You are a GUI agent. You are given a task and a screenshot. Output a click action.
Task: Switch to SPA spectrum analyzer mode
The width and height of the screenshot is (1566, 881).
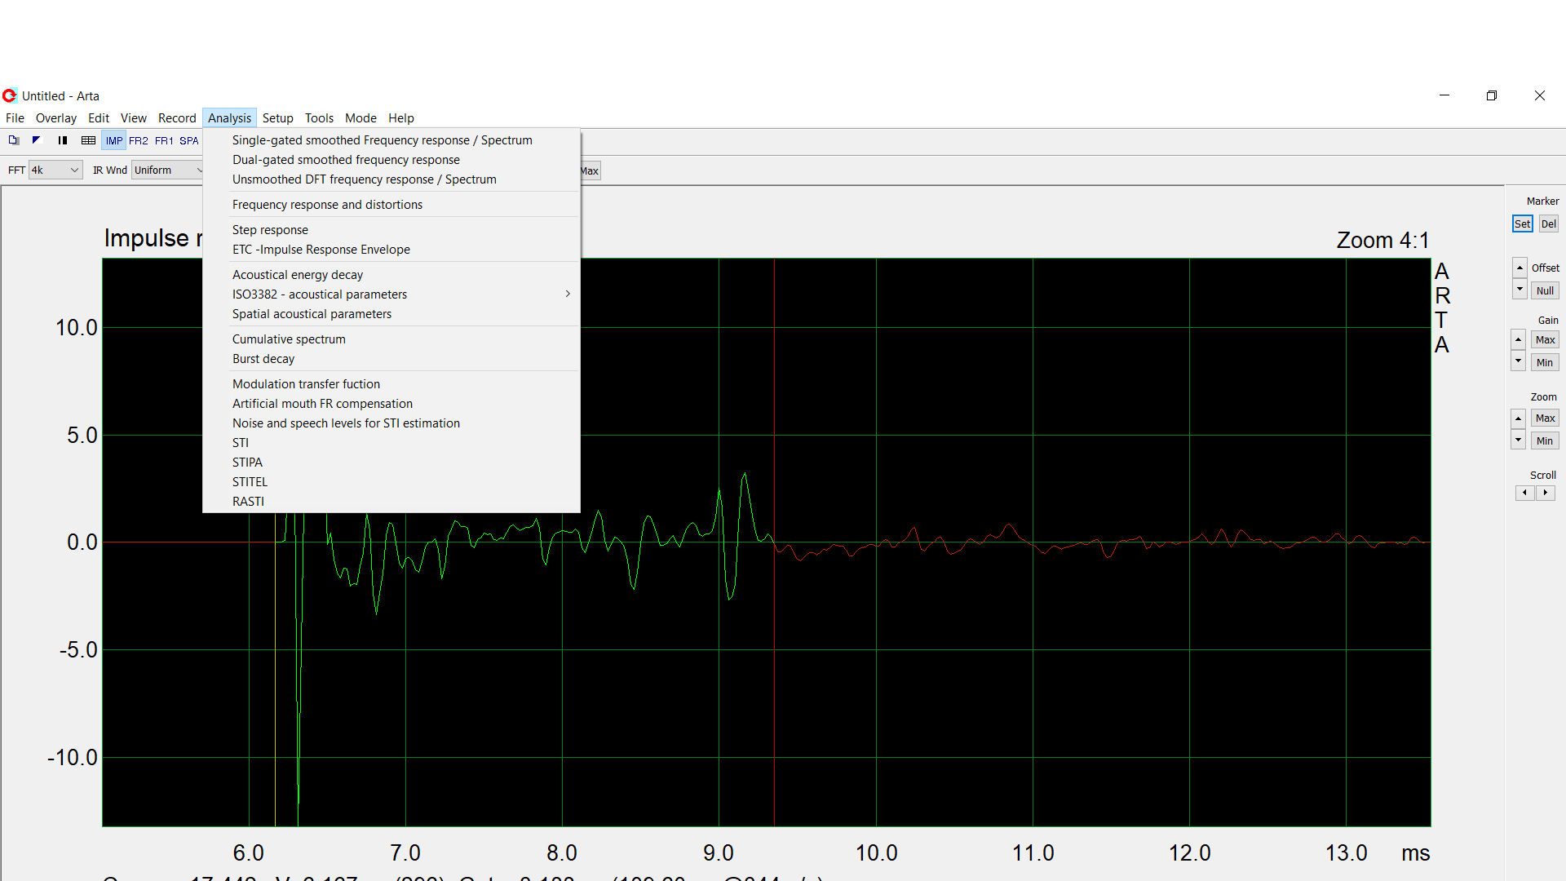click(x=189, y=140)
